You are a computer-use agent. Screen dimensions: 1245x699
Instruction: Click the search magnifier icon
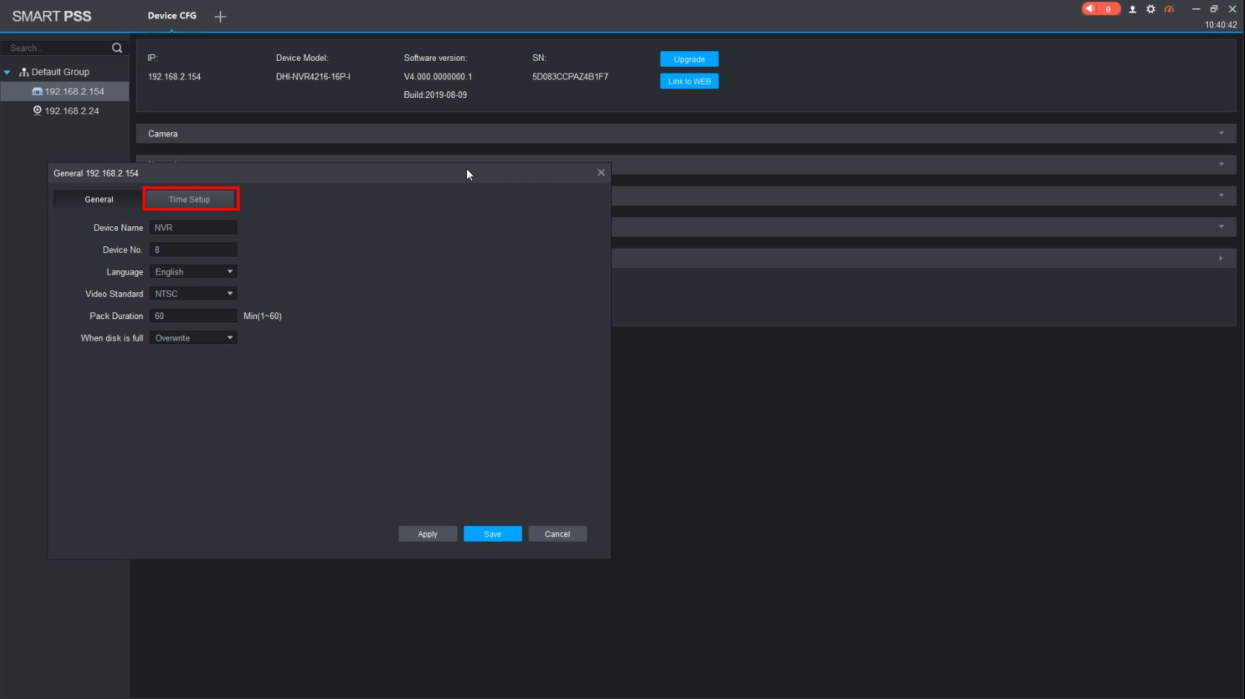pos(117,48)
